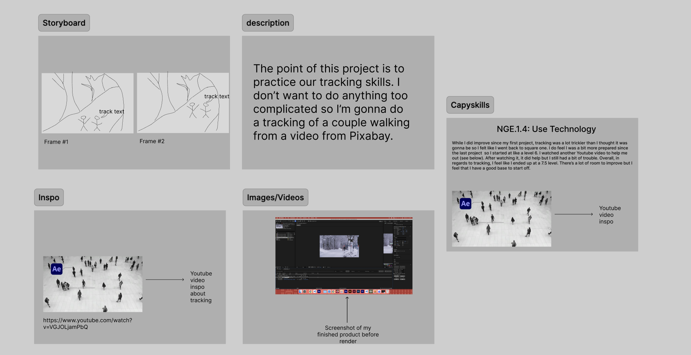Click the Ae logo in Inspo thumbnail
691x355 pixels.
pos(57,269)
